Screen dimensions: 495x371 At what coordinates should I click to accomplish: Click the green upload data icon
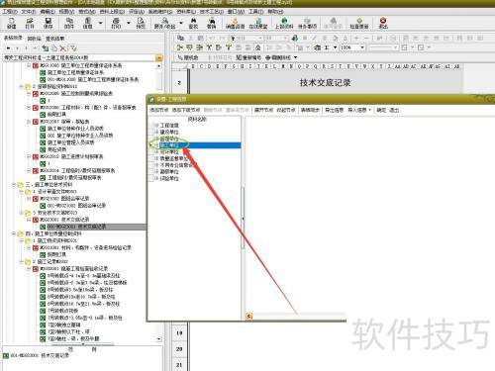[x=284, y=23]
